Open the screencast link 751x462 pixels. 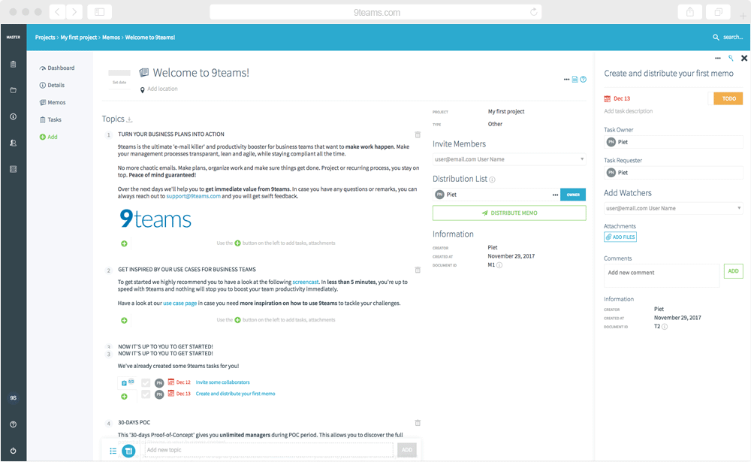[x=306, y=282]
